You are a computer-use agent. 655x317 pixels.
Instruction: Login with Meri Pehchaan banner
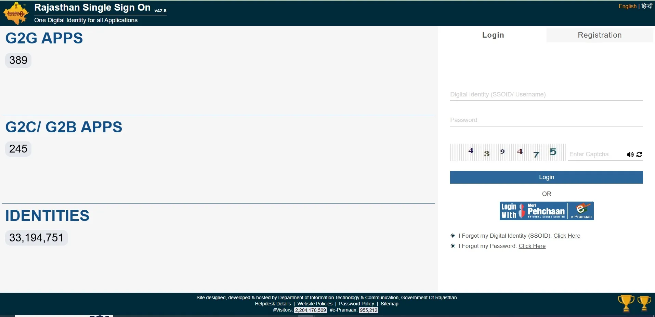tap(533, 211)
